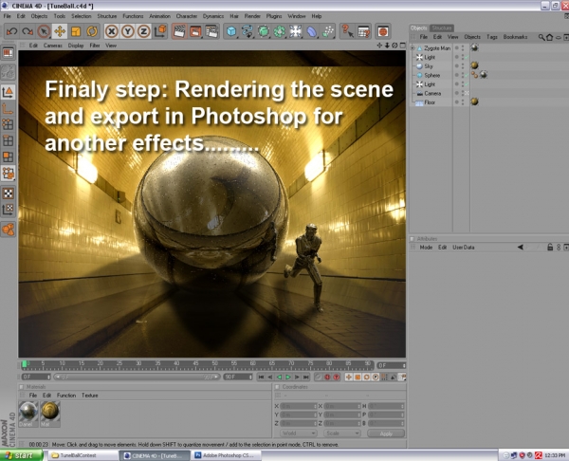Activate the Scale tool
Viewport: 569px width, 461px height.
76,31
